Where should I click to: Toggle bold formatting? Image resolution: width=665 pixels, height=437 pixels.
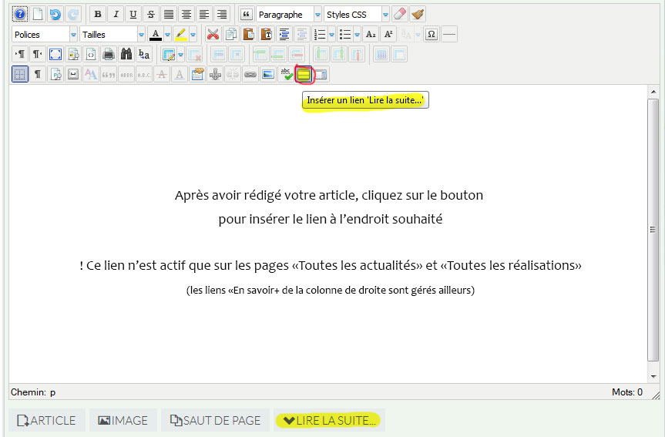pyautogui.click(x=98, y=15)
